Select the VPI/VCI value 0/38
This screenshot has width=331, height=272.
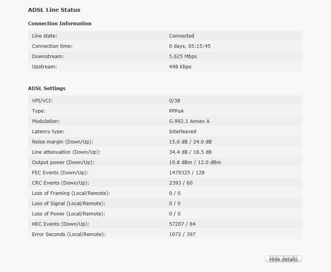pyautogui.click(x=175, y=101)
